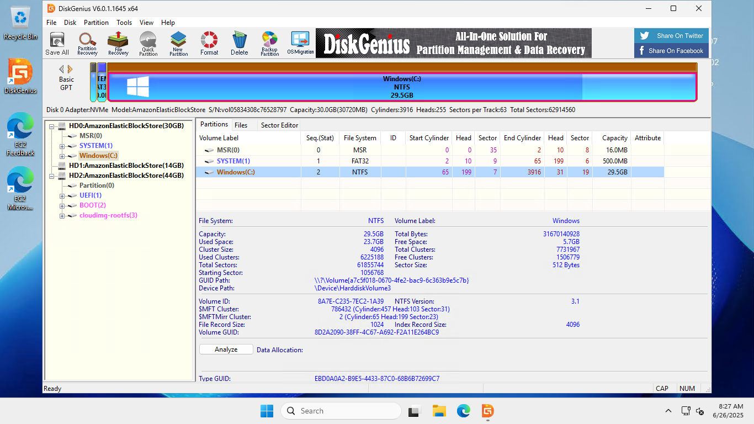Click the Attribute column header
Viewport: 754px width, 424px height.
pyautogui.click(x=647, y=138)
